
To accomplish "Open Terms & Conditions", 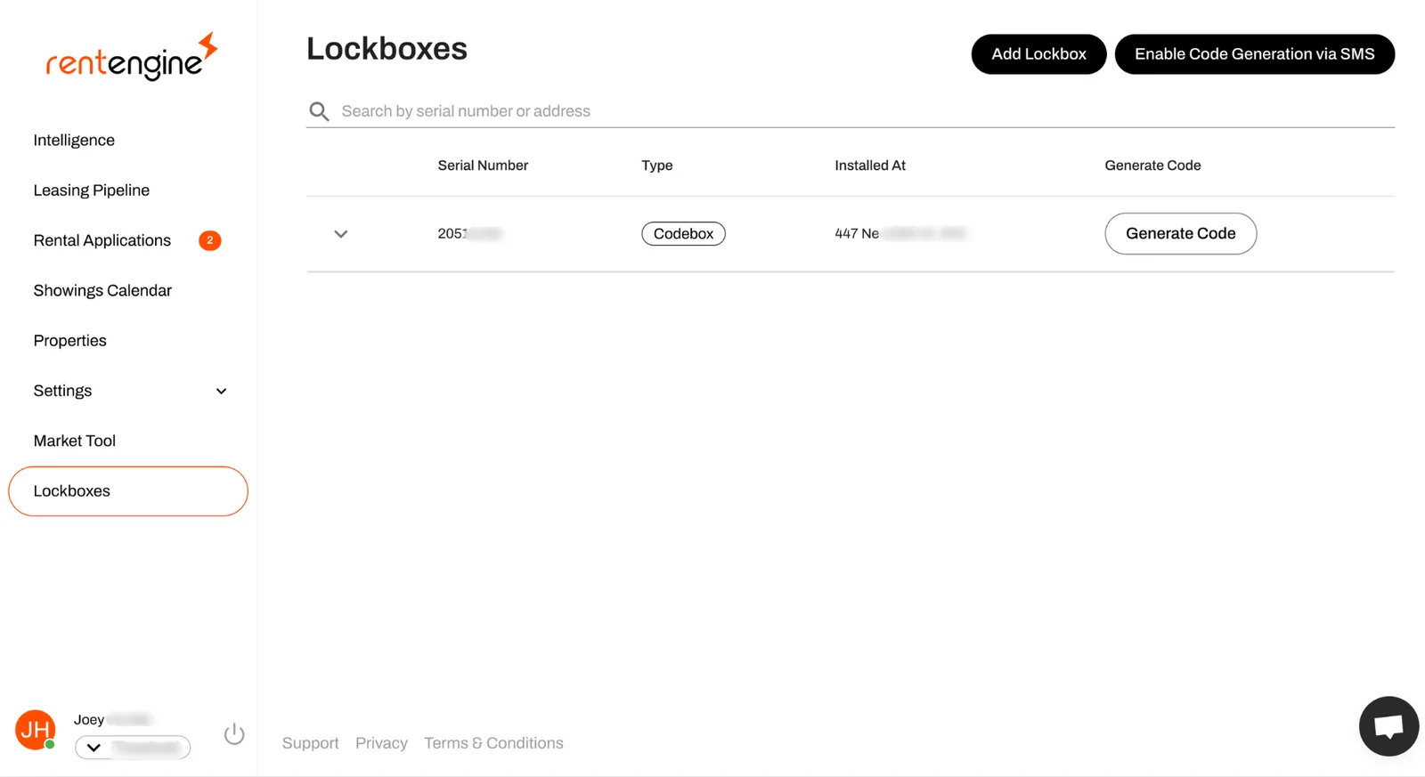I will [x=493, y=742].
